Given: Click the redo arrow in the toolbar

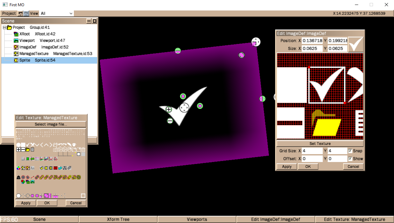Looking at the screenshot, I should pyautogui.click(x=26, y=13).
